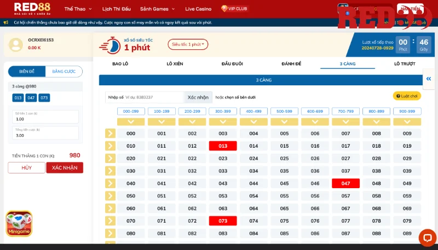Click the VIP Club diamond badge
Viewport: 438px width, 250px height.
[235, 9]
